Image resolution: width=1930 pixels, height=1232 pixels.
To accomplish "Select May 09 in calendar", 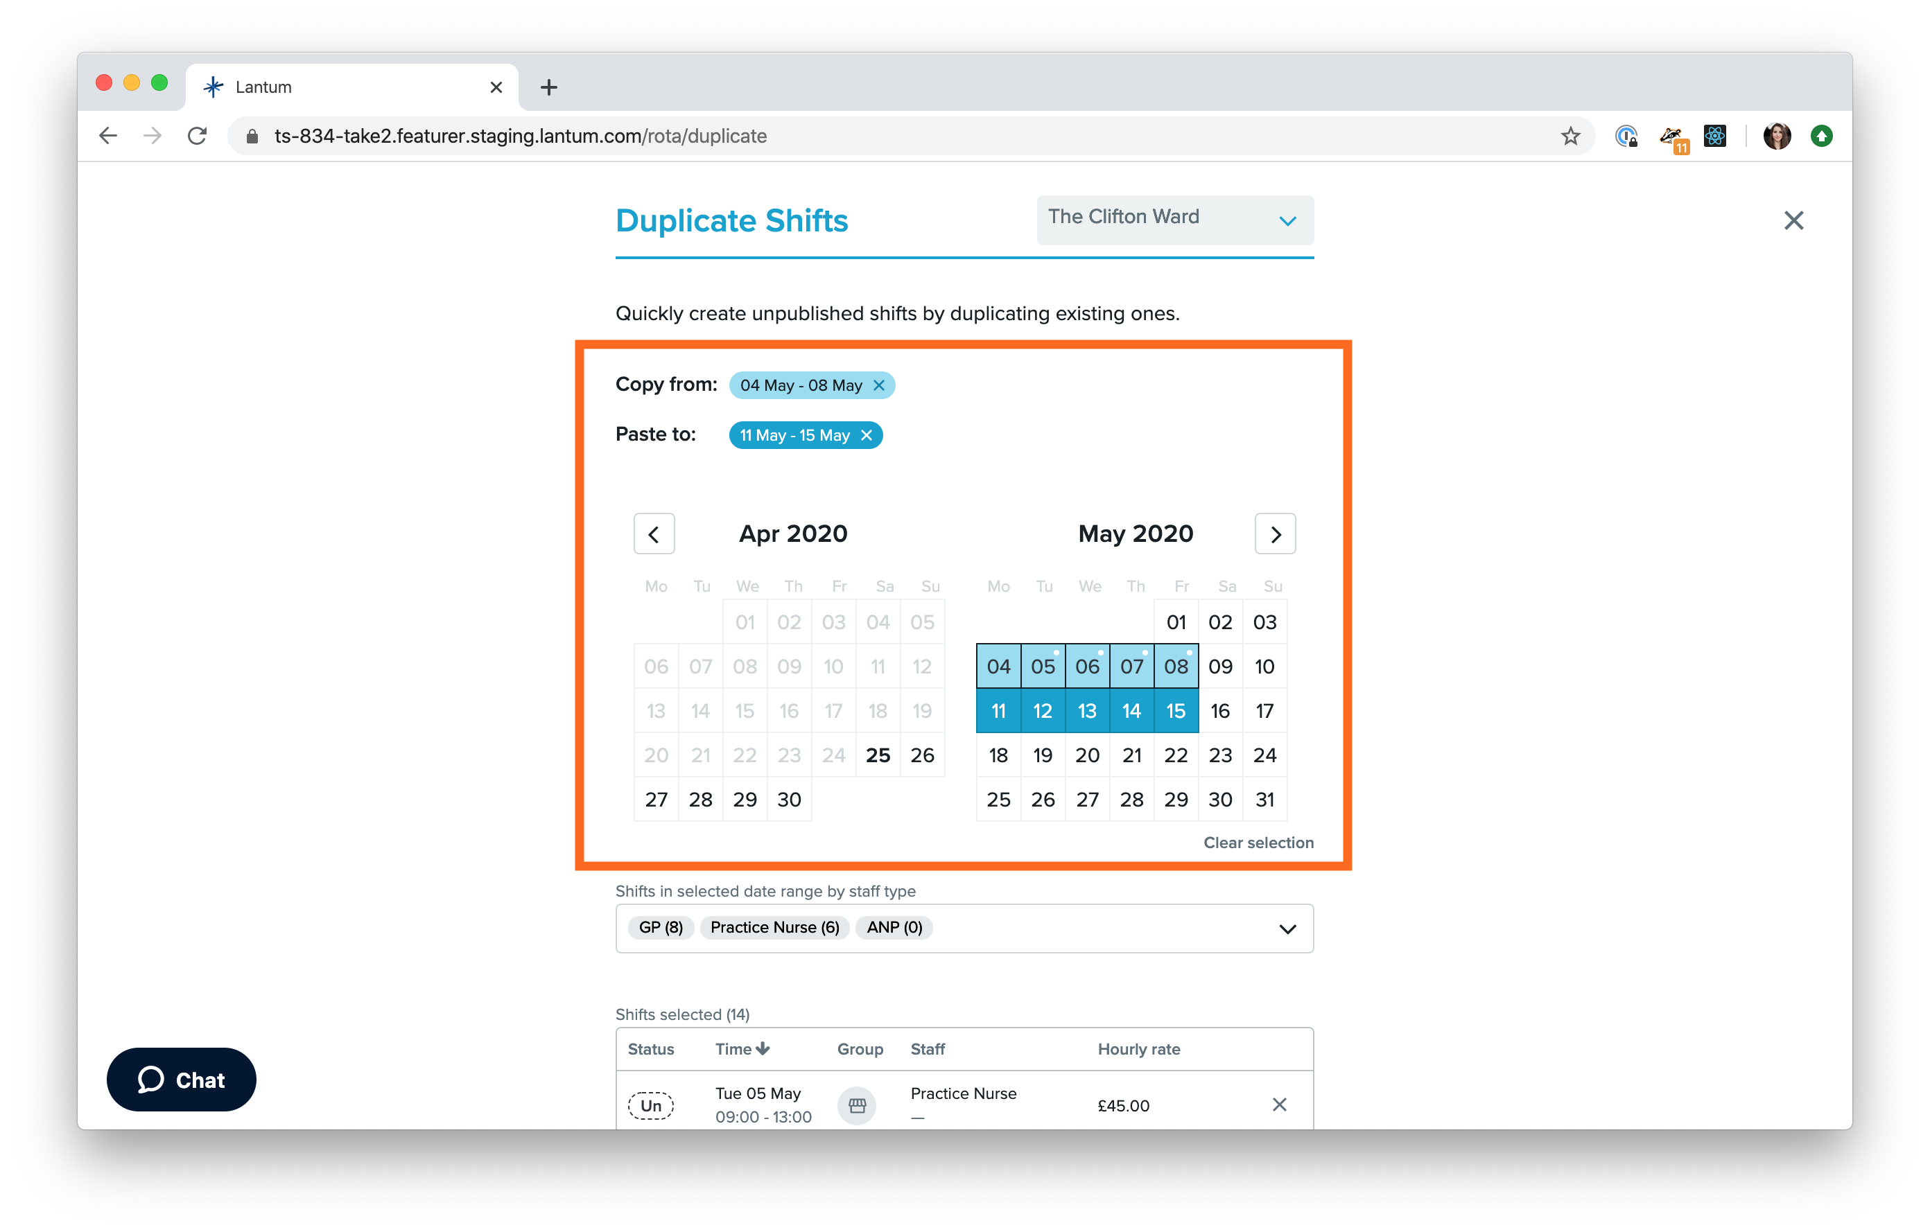I will 1220,666.
